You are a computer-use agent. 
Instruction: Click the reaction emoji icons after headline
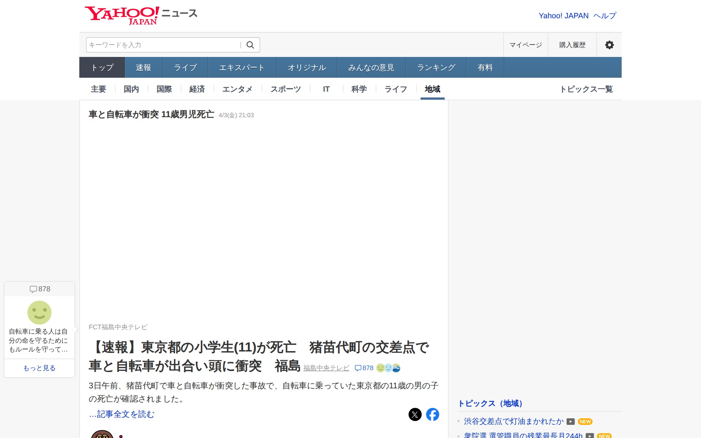coord(388,368)
